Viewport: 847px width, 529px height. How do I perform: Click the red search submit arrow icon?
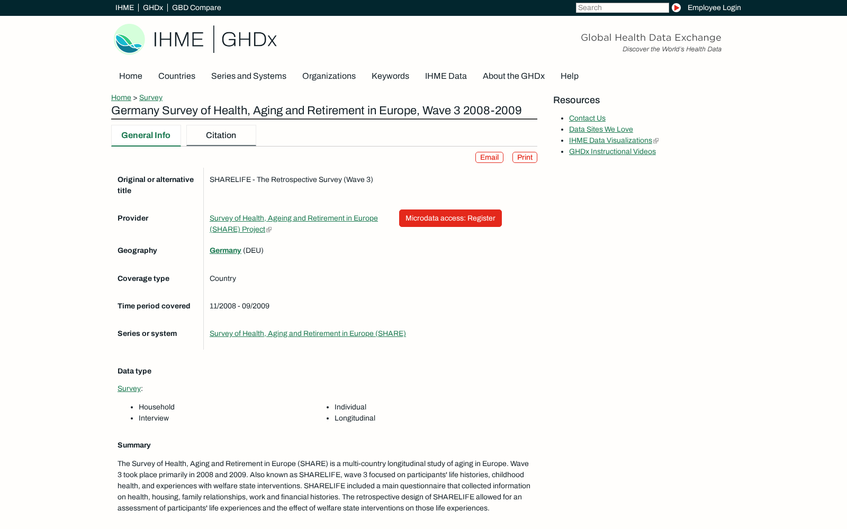point(676,7)
